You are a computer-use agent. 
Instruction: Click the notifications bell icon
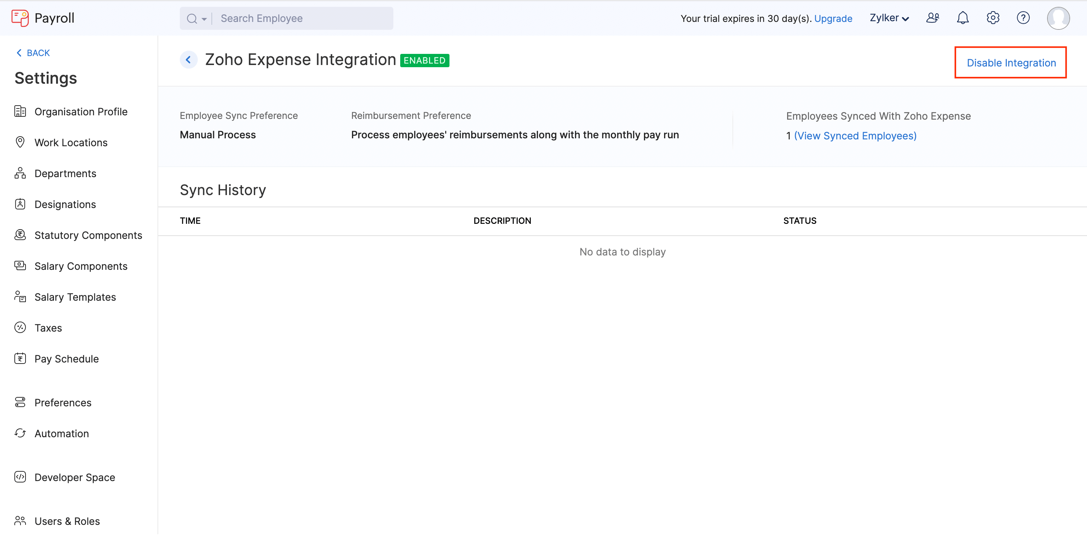(963, 18)
